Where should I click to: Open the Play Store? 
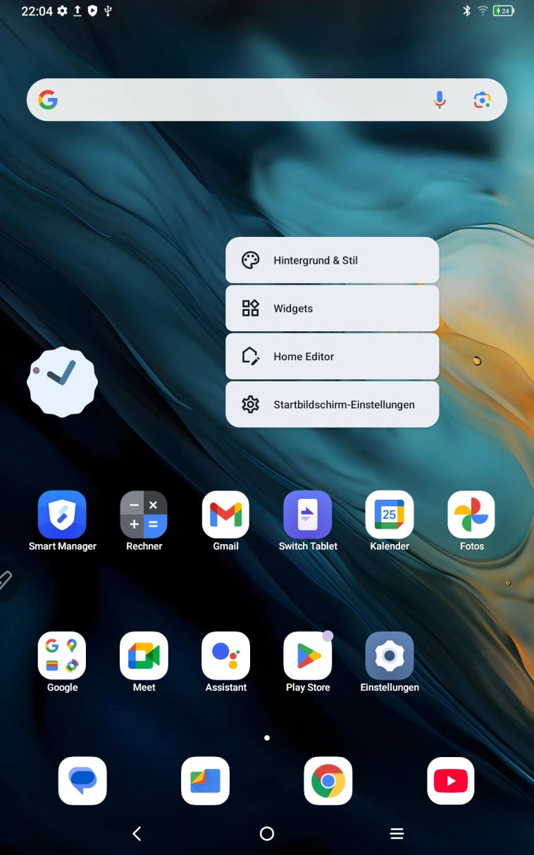pos(308,656)
